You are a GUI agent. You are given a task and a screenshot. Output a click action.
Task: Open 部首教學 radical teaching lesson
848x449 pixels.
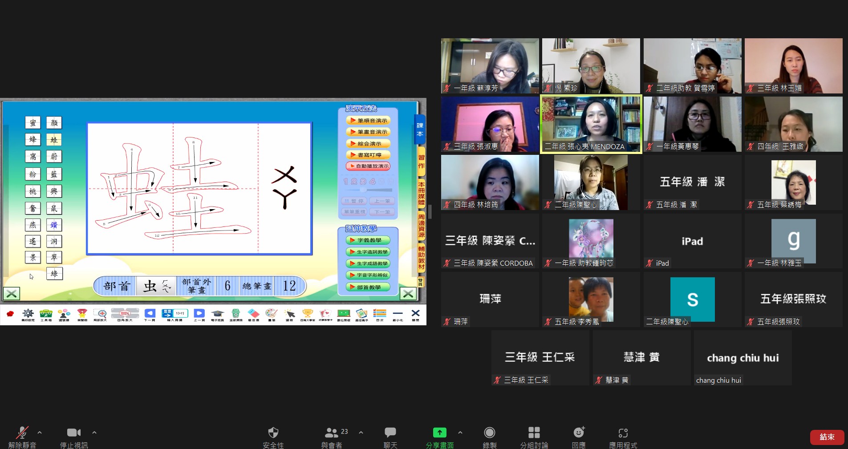(x=368, y=287)
